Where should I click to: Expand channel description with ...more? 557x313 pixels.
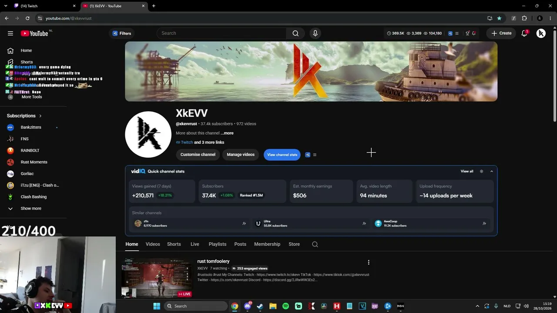(x=227, y=133)
